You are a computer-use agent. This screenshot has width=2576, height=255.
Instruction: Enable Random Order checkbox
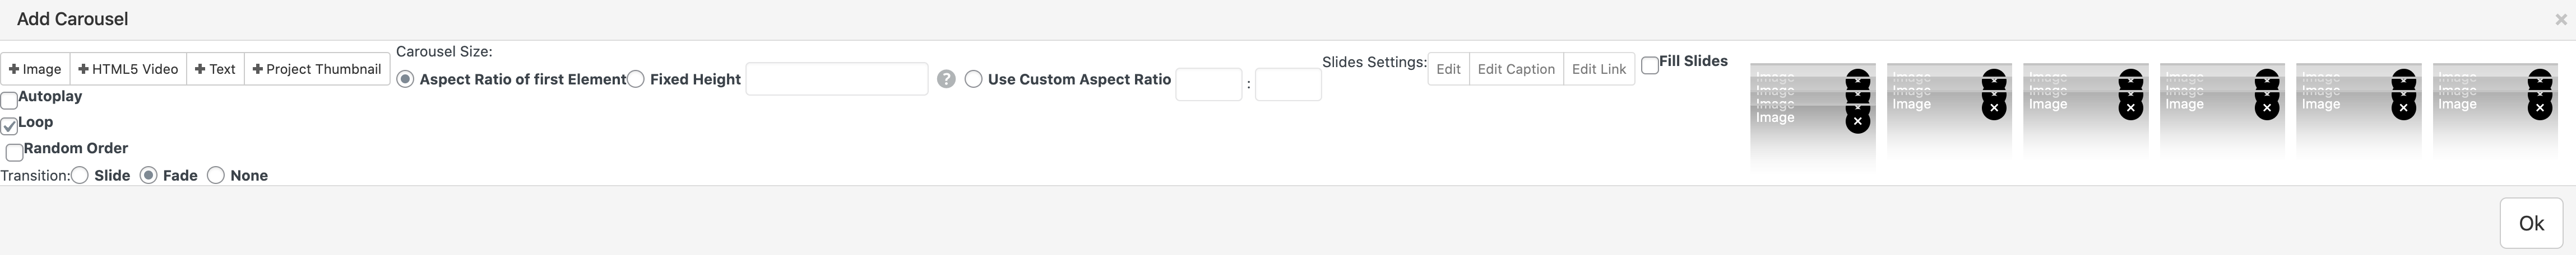click(x=14, y=152)
